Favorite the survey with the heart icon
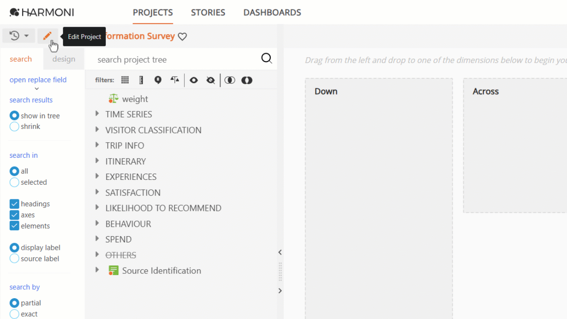The width and height of the screenshot is (567, 319). click(x=183, y=37)
